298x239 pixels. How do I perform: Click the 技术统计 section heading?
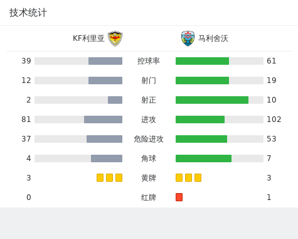coord(28,13)
